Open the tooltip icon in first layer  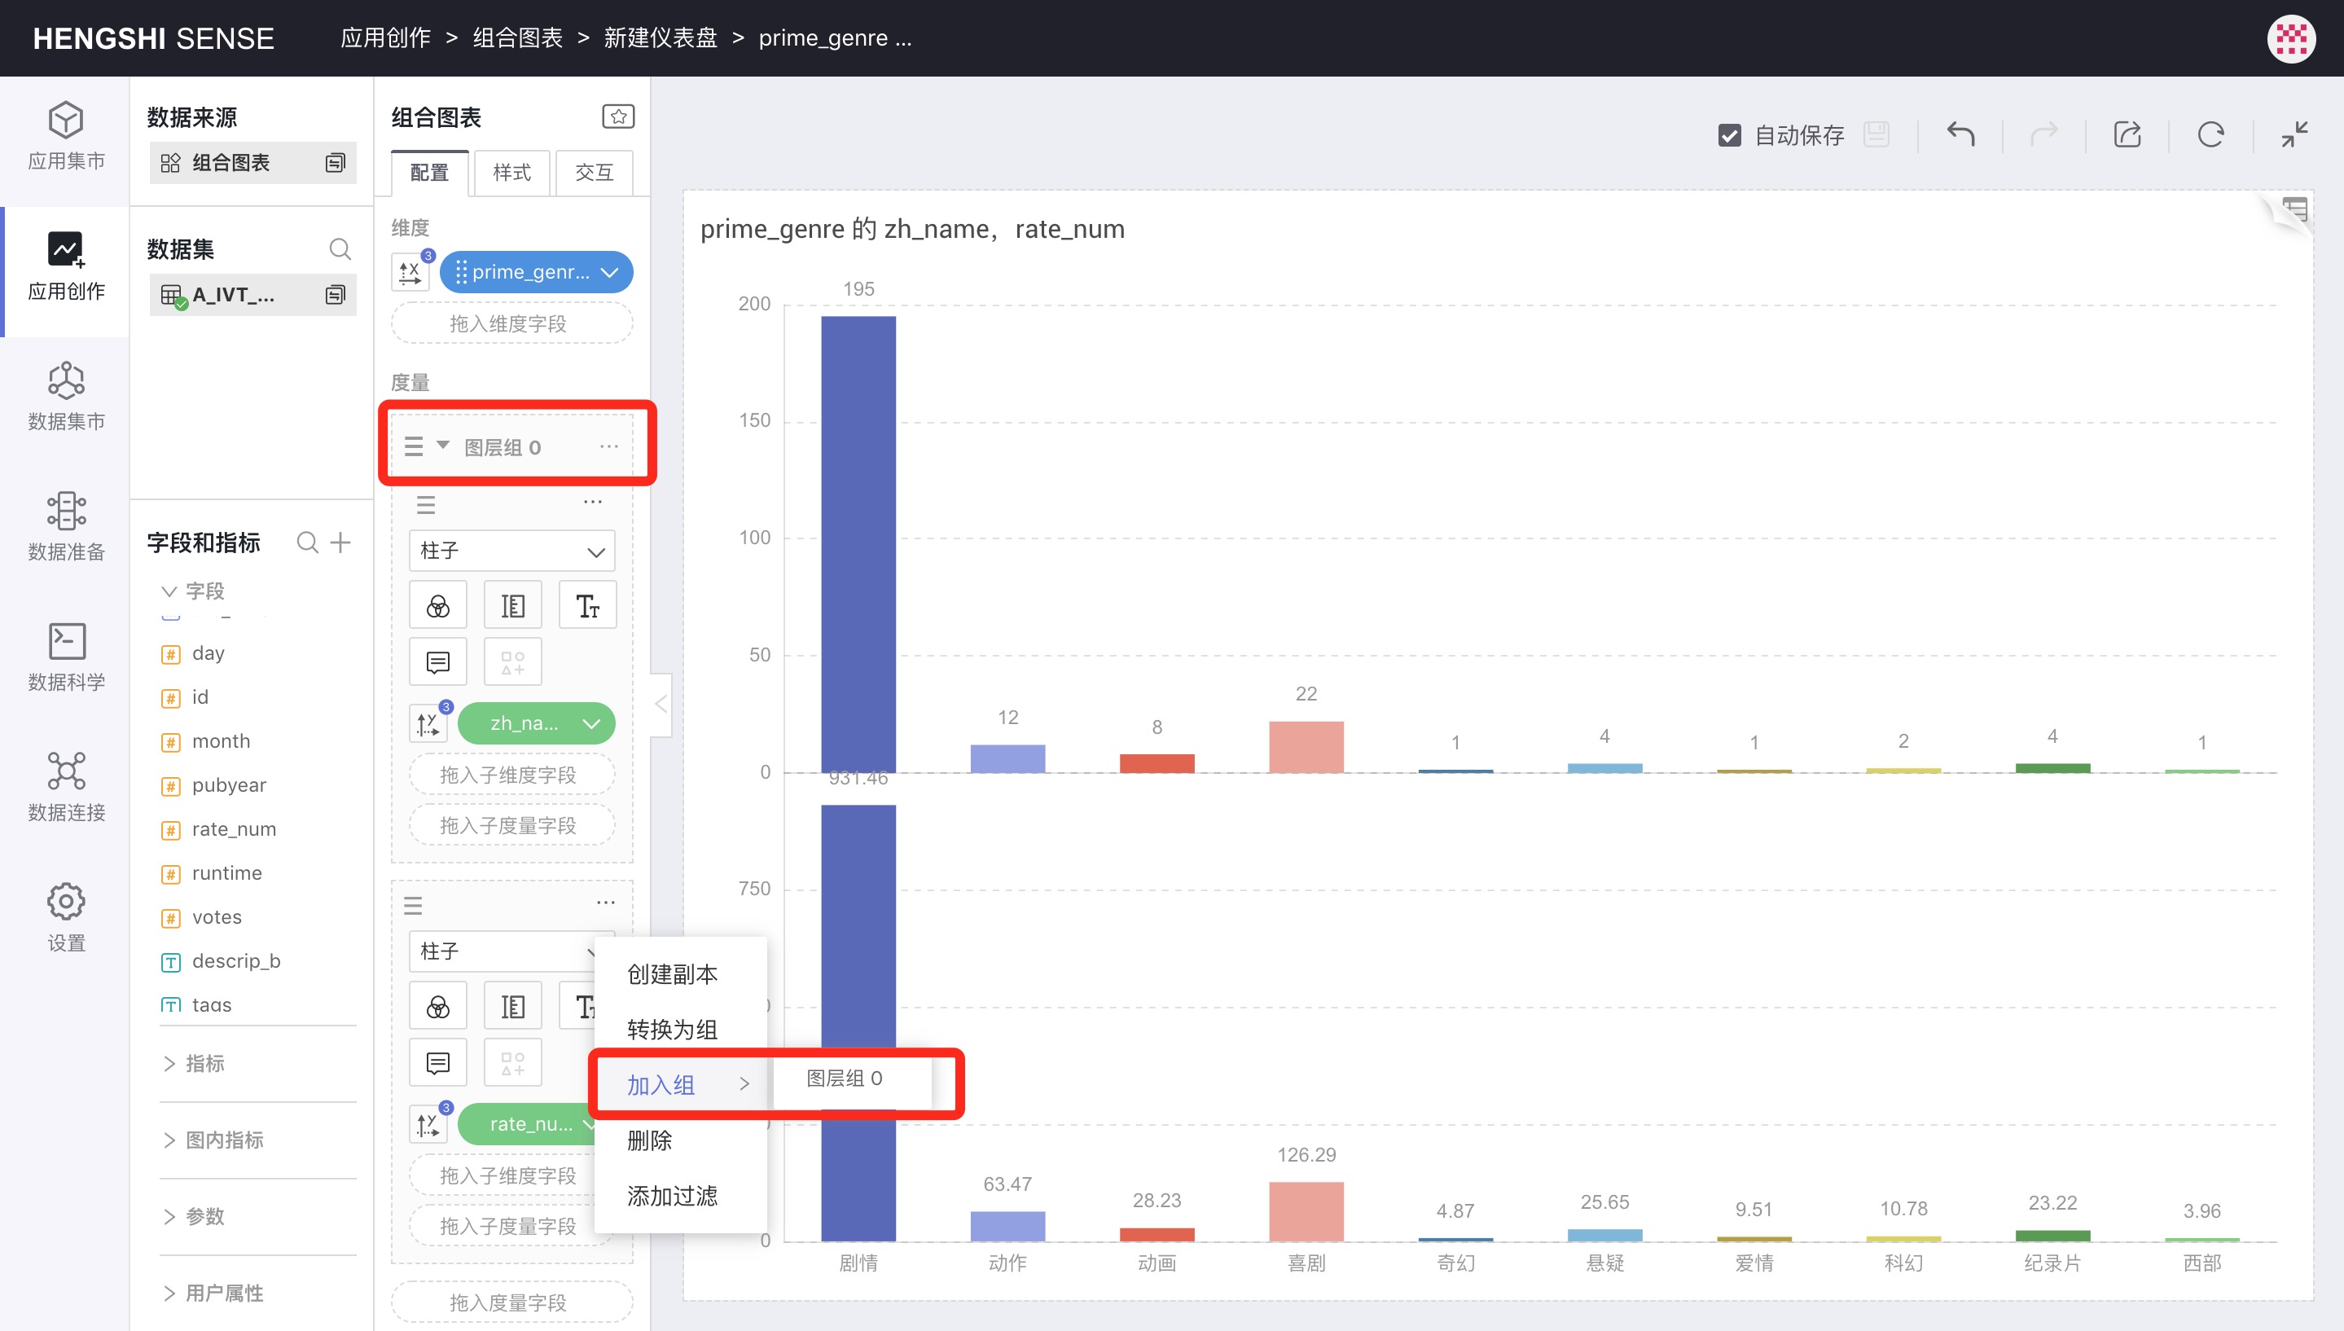pyautogui.click(x=437, y=662)
